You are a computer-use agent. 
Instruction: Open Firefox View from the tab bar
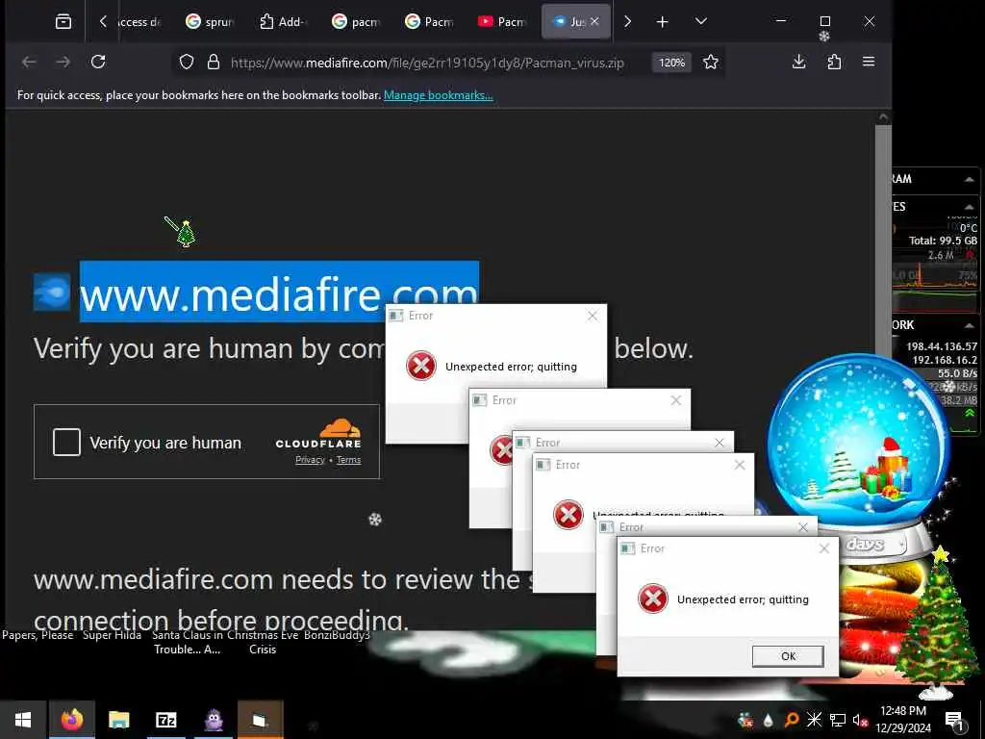pyautogui.click(x=63, y=22)
